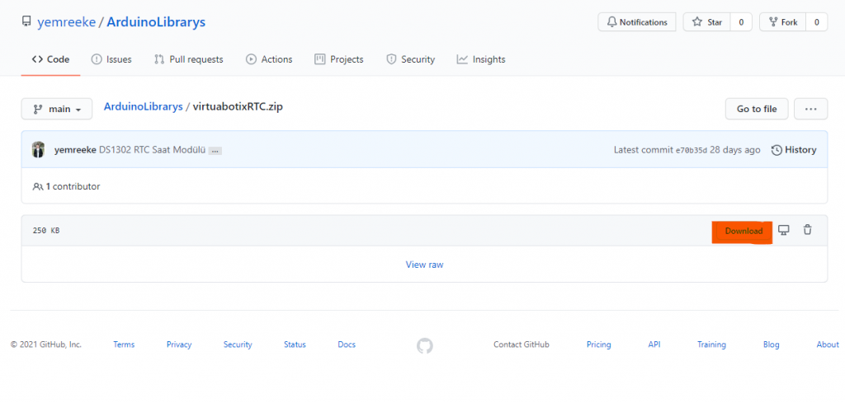Click the 250 KB file size text
845x403 pixels.
[x=46, y=230]
